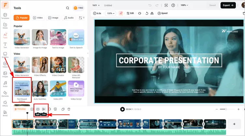The width and height of the screenshot is (245, 136).
Task: Redo the last action
Action: tap(157, 5)
